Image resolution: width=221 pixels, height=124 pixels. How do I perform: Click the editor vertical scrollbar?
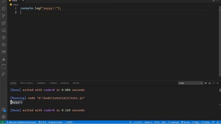(x=220, y=41)
